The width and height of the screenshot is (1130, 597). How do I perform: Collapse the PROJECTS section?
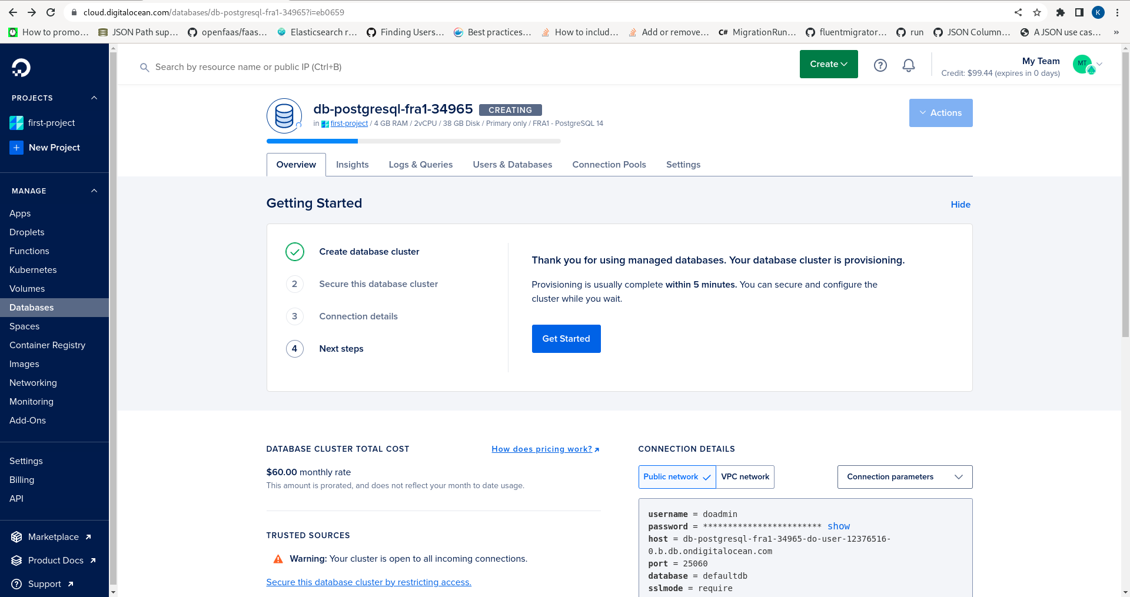coord(94,98)
